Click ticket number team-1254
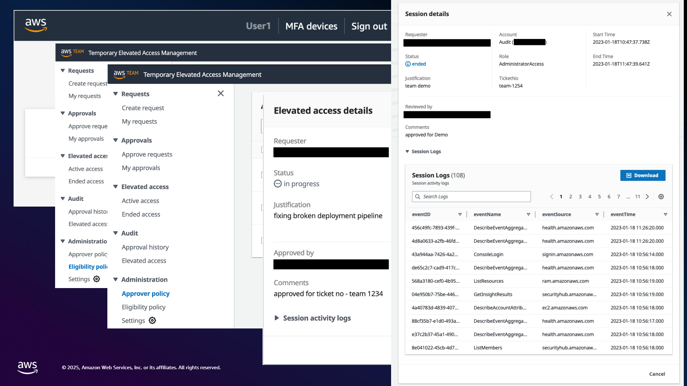 (511, 86)
